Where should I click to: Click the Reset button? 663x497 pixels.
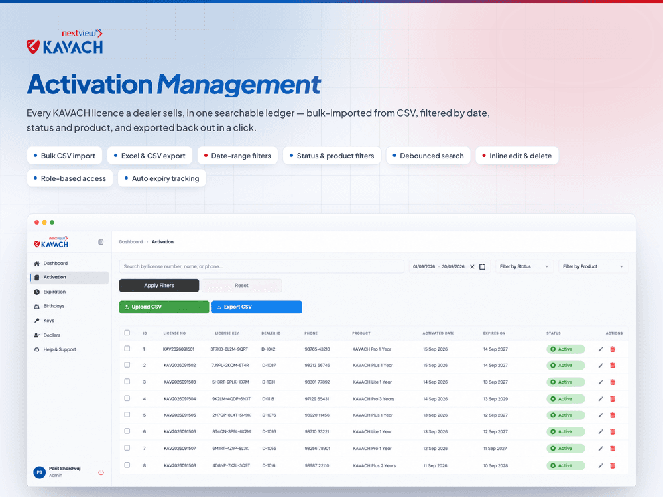[241, 285]
